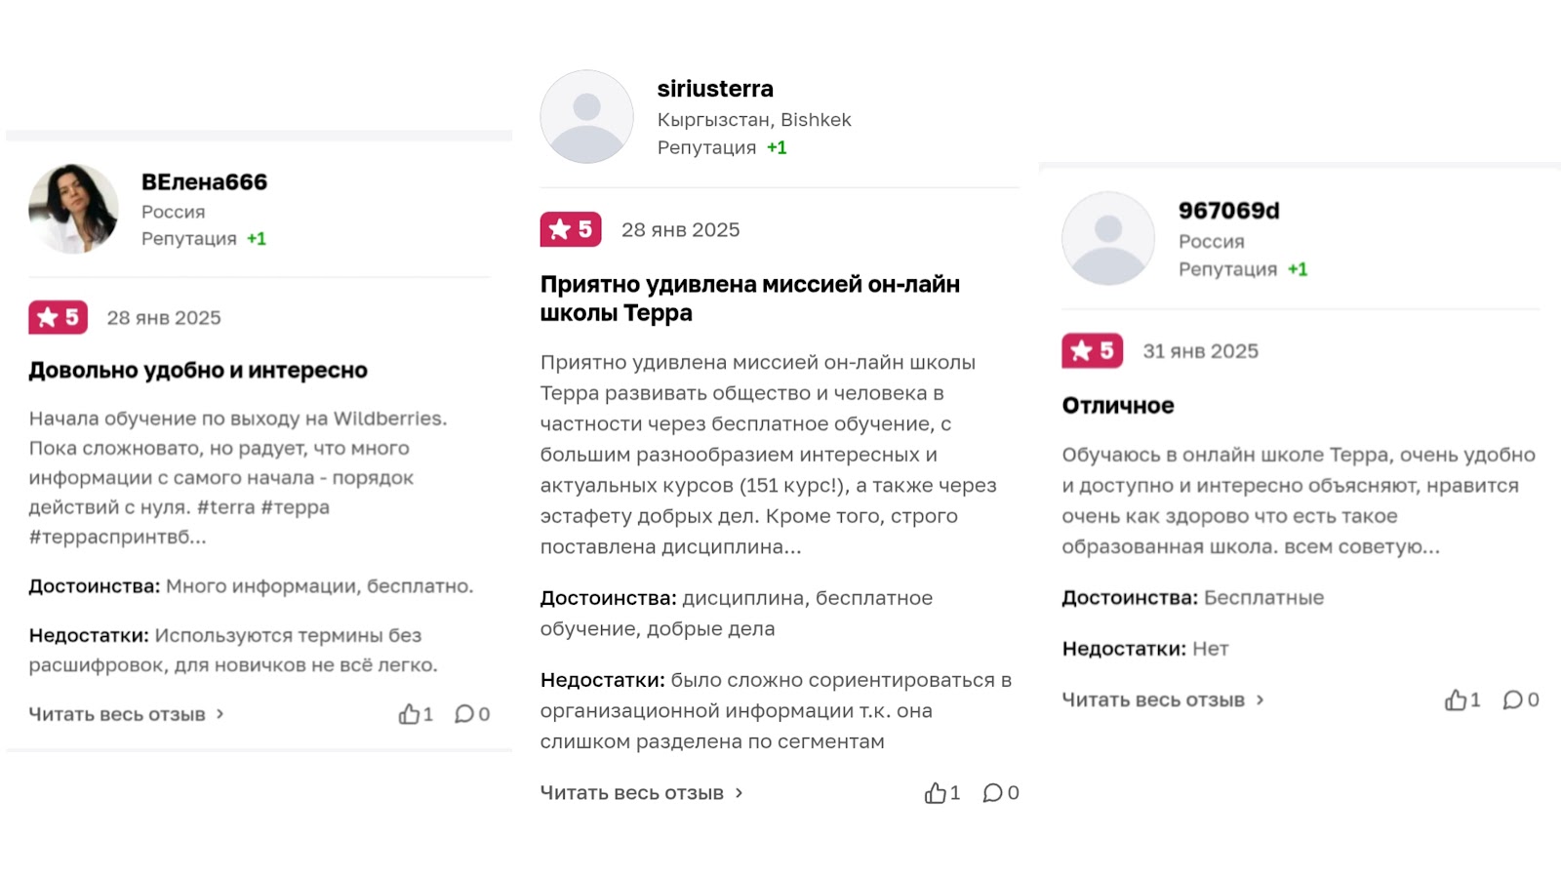This screenshot has width=1561, height=878.
Task: Open username link 967069d
Action: pyautogui.click(x=1228, y=211)
